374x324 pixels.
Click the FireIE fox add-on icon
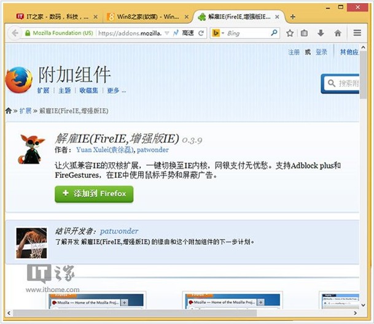point(31,149)
